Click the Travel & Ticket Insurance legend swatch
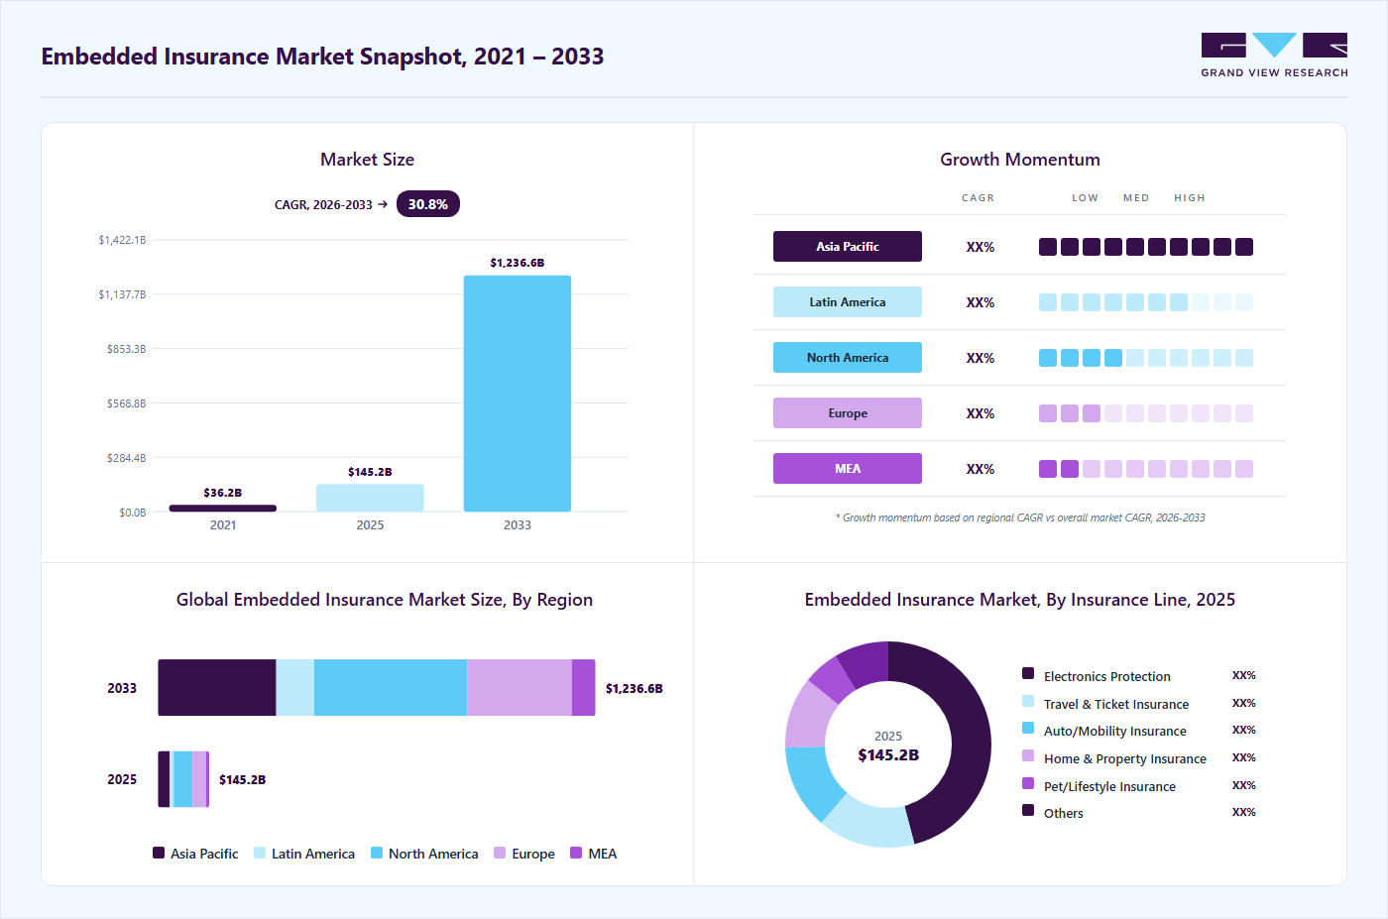 pos(1028,701)
